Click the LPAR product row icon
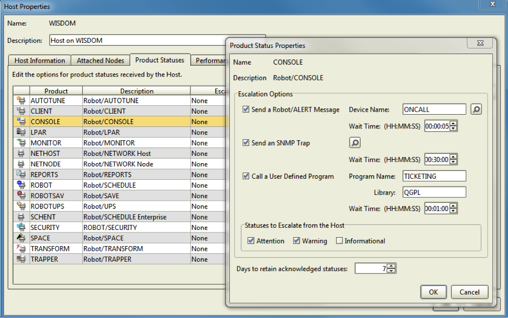Screen dimensions: 508x318 [x=21, y=132]
